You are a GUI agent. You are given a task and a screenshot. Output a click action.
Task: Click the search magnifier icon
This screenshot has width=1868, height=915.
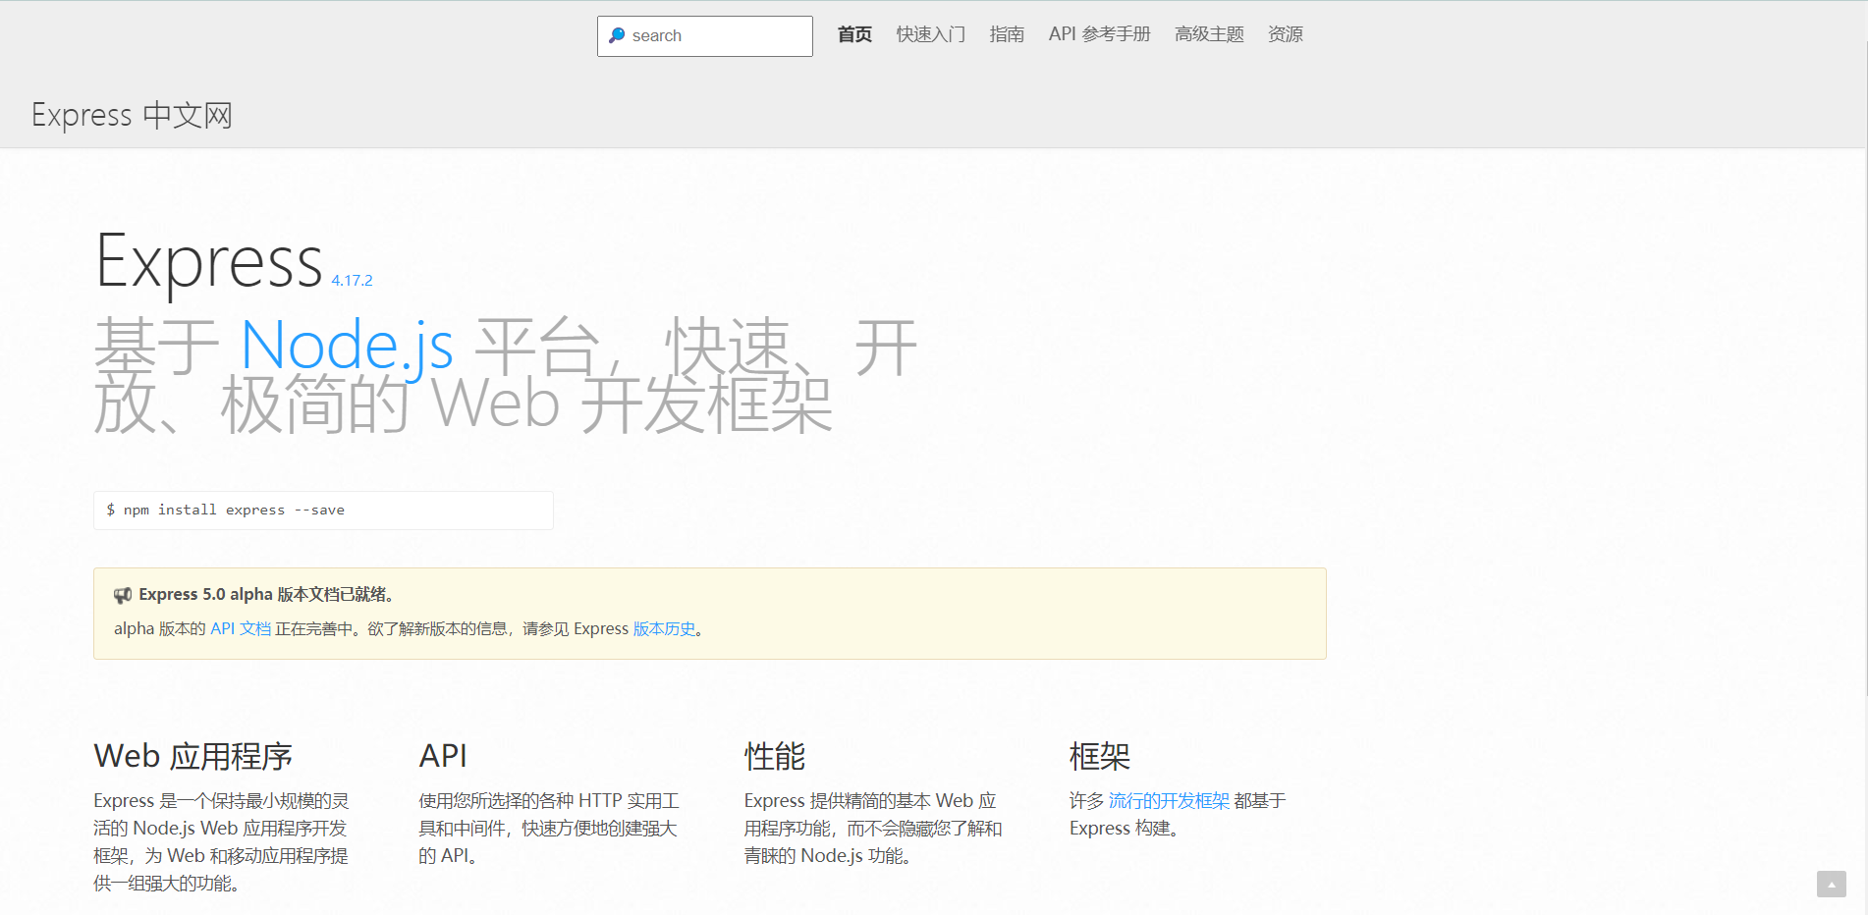pos(617,35)
